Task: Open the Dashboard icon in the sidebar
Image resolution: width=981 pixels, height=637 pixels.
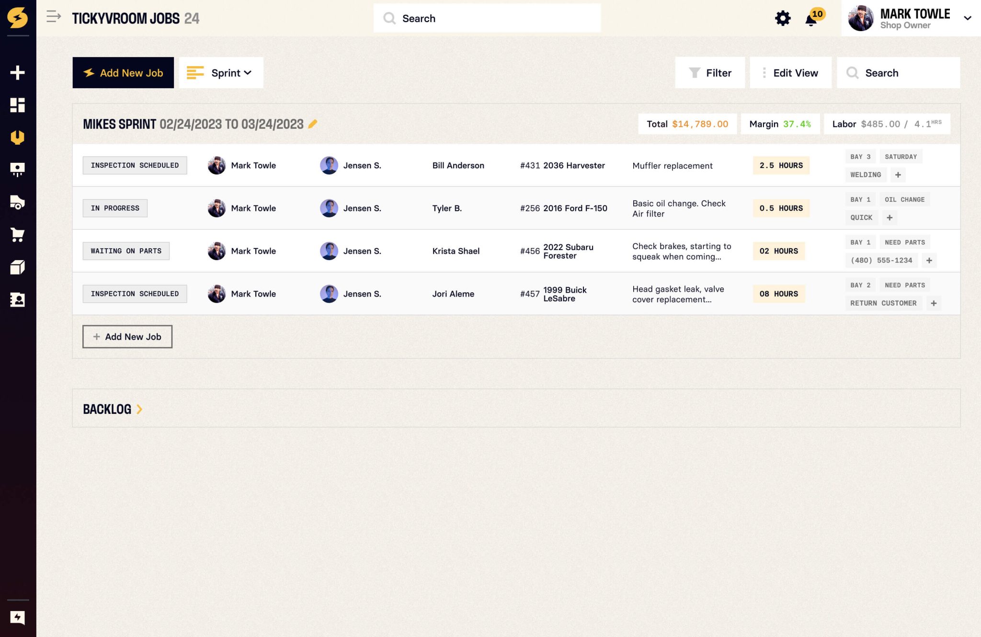Action: (x=18, y=105)
